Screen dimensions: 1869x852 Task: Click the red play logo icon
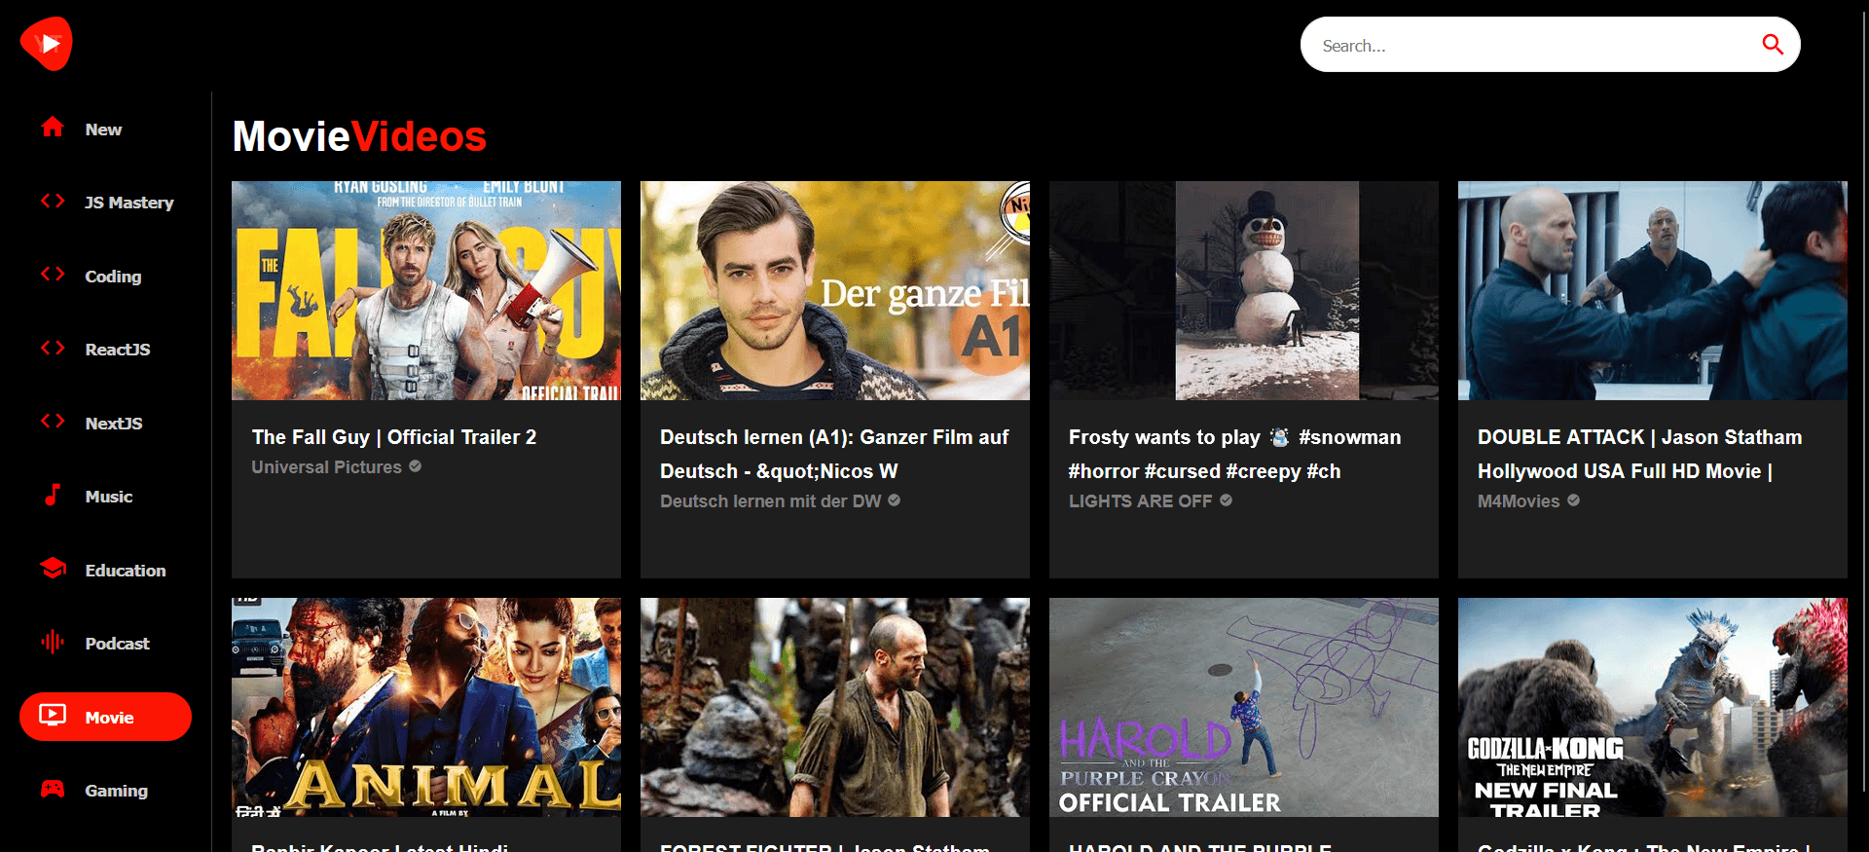coord(47,44)
